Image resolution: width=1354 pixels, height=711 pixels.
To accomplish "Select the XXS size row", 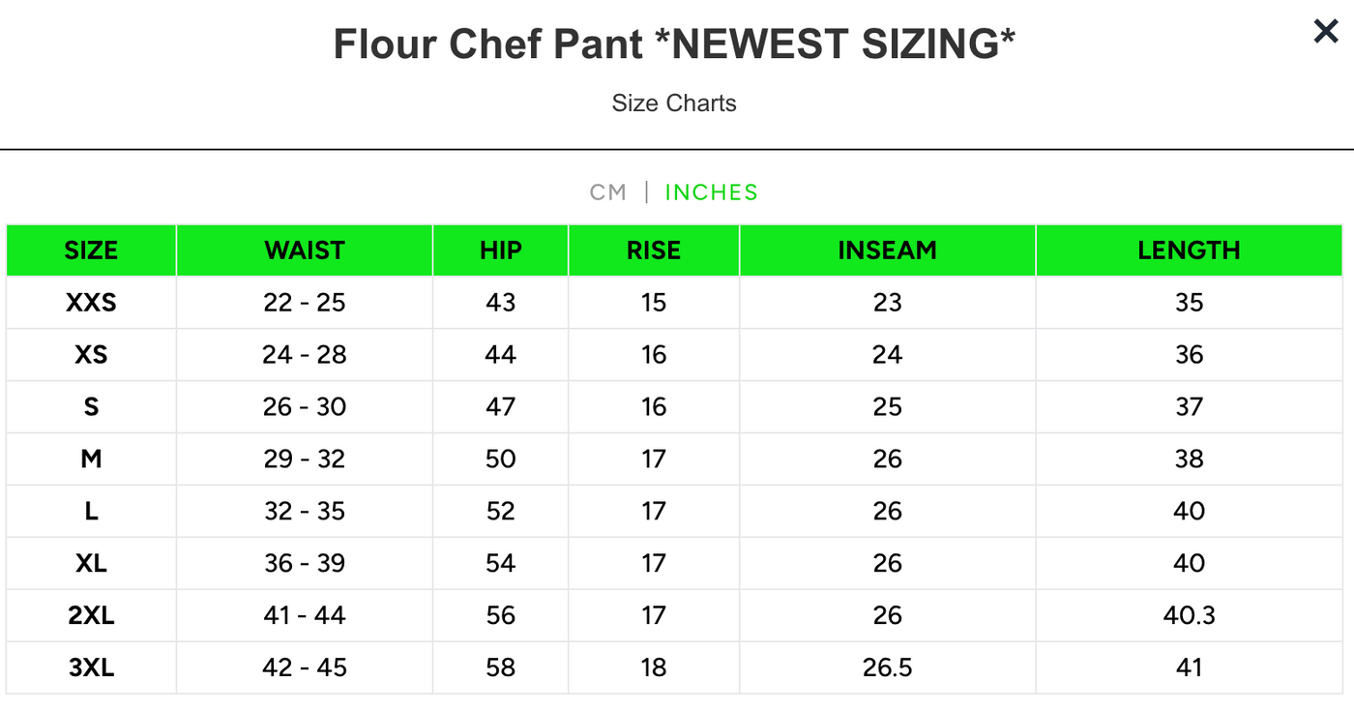I will click(x=91, y=303).
